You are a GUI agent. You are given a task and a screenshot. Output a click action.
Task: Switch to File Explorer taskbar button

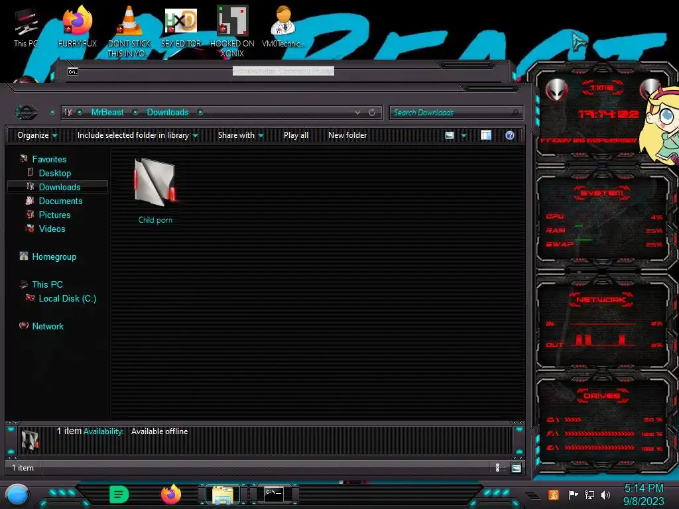click(223, 494)
